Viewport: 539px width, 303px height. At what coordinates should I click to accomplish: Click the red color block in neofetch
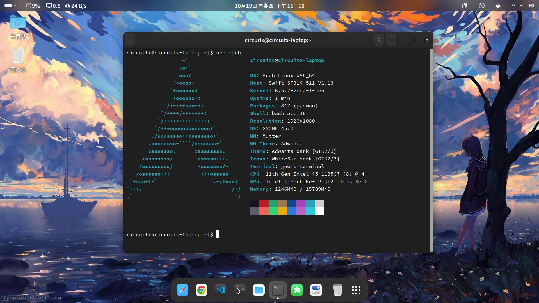264,203
